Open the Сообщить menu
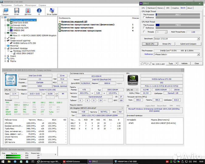The width and height of the screenshot is (205, 164). pos(18,5)
